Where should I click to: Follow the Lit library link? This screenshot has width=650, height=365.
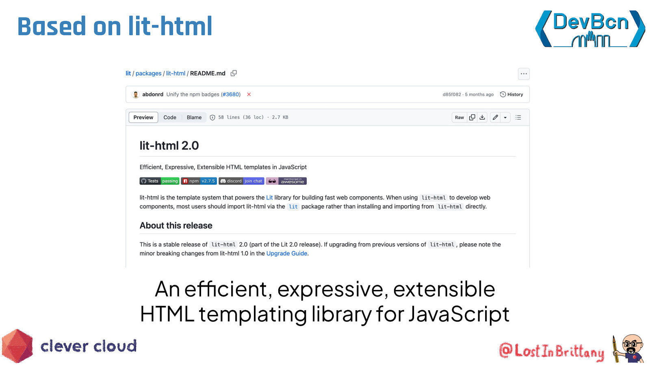pyautogui.click(x=269, y=198)
